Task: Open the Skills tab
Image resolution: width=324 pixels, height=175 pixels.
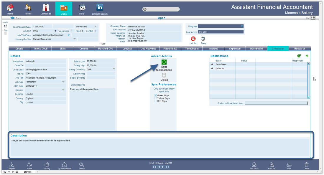Action: (x=63, y=49)
